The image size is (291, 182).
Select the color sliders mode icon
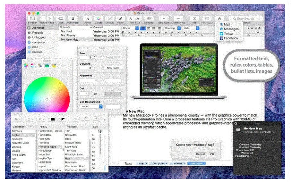33,65
